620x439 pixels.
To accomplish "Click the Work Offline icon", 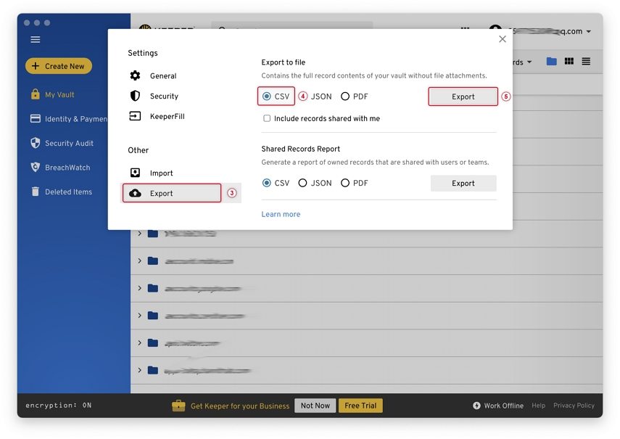I will point(477,406).
